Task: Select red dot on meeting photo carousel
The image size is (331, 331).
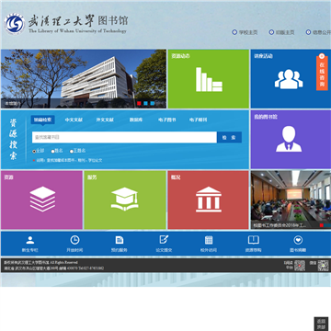Action: tap(322, 225)
